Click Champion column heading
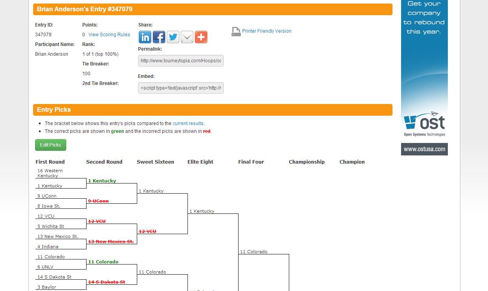488x291 pixels. click(x=352, y=162)
